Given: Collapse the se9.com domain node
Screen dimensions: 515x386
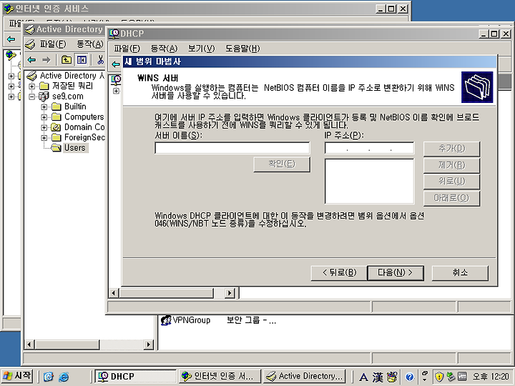Looking at the screenshot, I should point(31,96).
